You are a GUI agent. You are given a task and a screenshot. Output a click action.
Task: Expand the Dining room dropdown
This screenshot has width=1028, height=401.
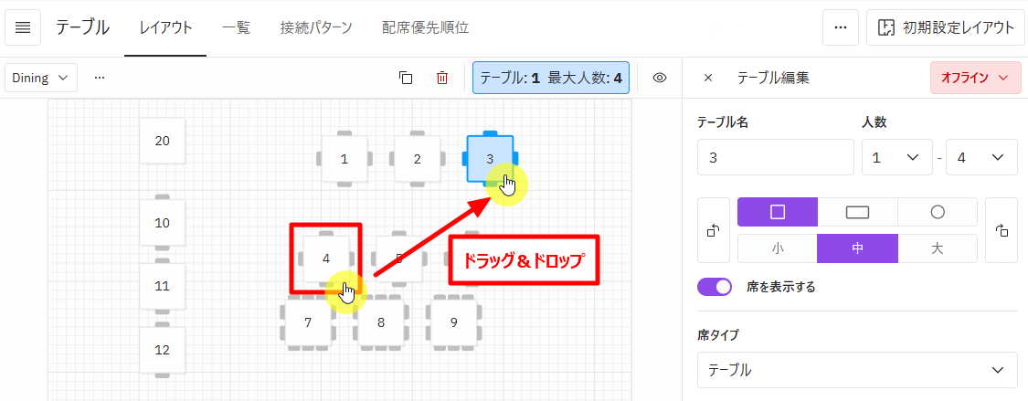[x=41, y=78]
